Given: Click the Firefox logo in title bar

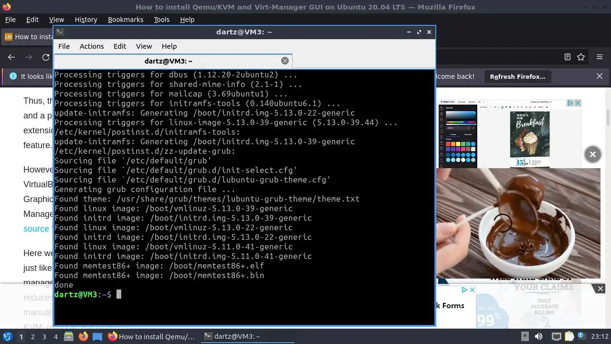Looking at the screenshot, I should 6,7.
